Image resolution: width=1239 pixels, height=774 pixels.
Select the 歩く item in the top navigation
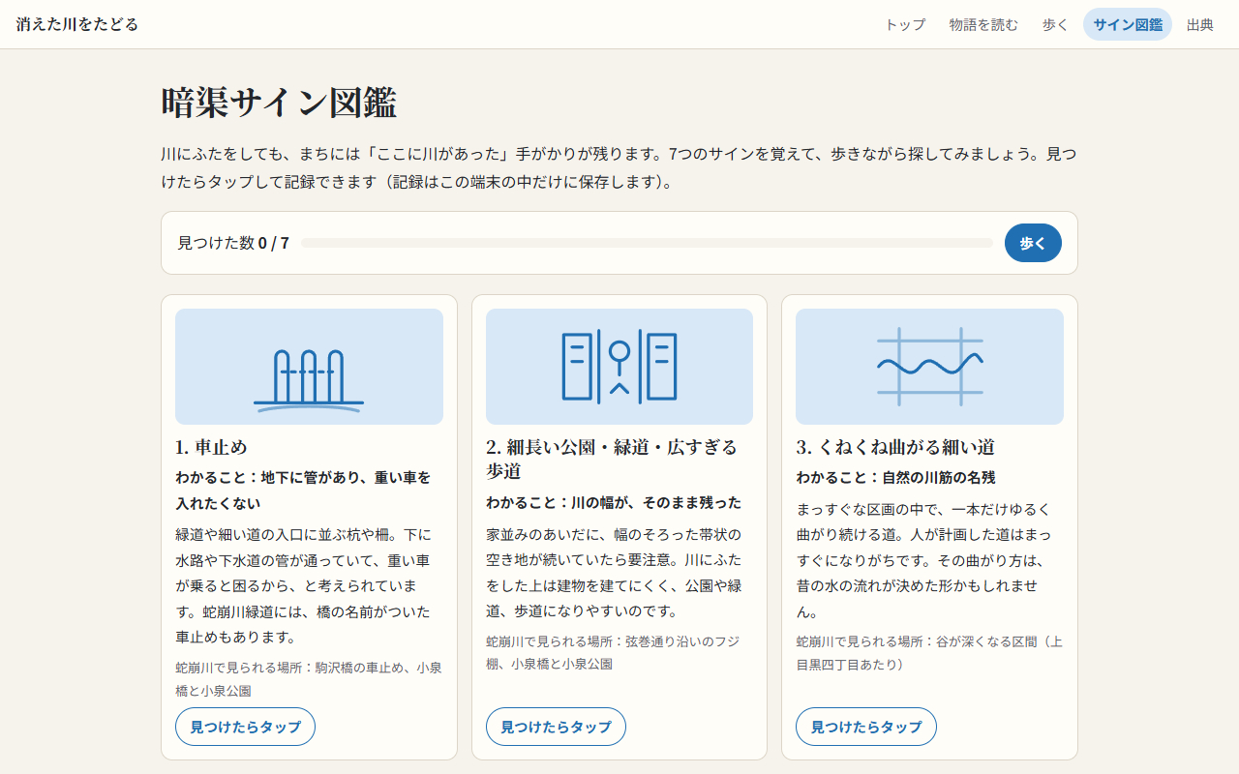(x=1055, y=24)
